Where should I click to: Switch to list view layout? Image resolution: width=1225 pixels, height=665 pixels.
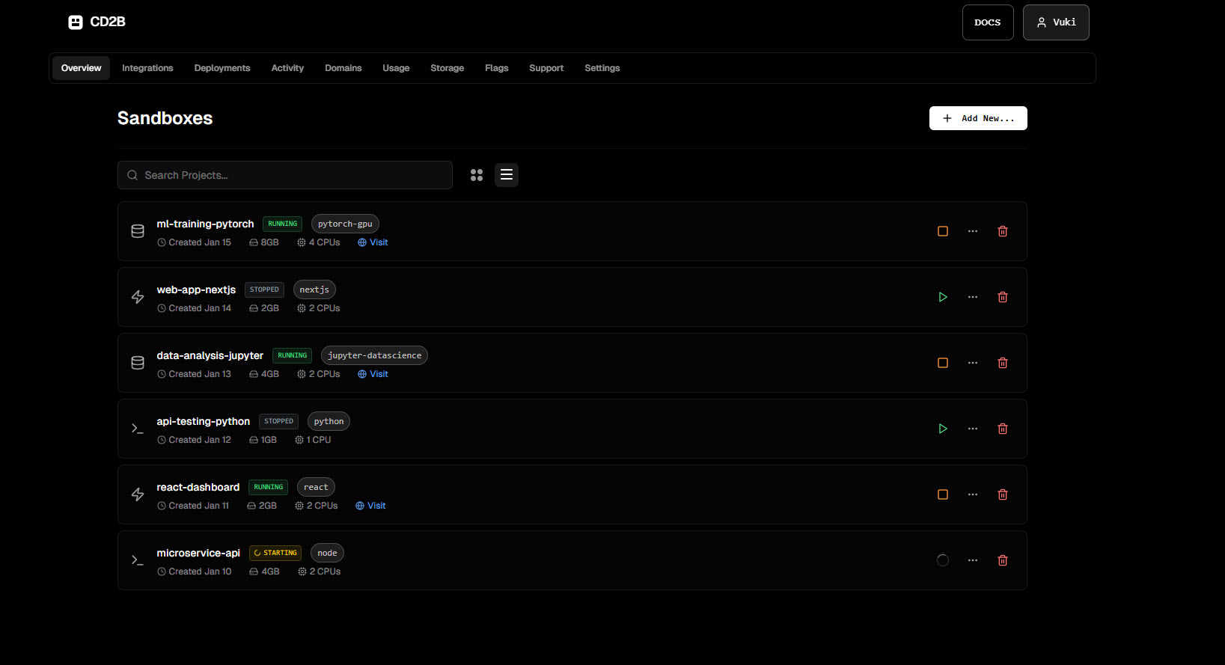[507, 175]
